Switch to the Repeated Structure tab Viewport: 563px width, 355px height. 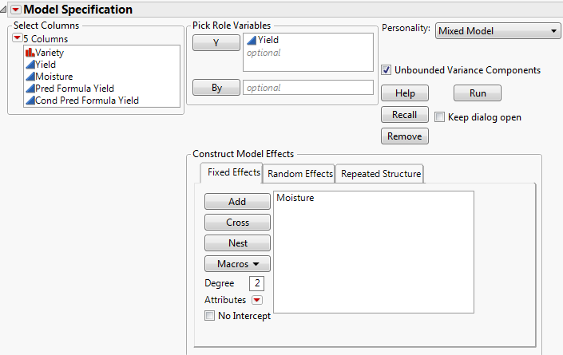379,173
